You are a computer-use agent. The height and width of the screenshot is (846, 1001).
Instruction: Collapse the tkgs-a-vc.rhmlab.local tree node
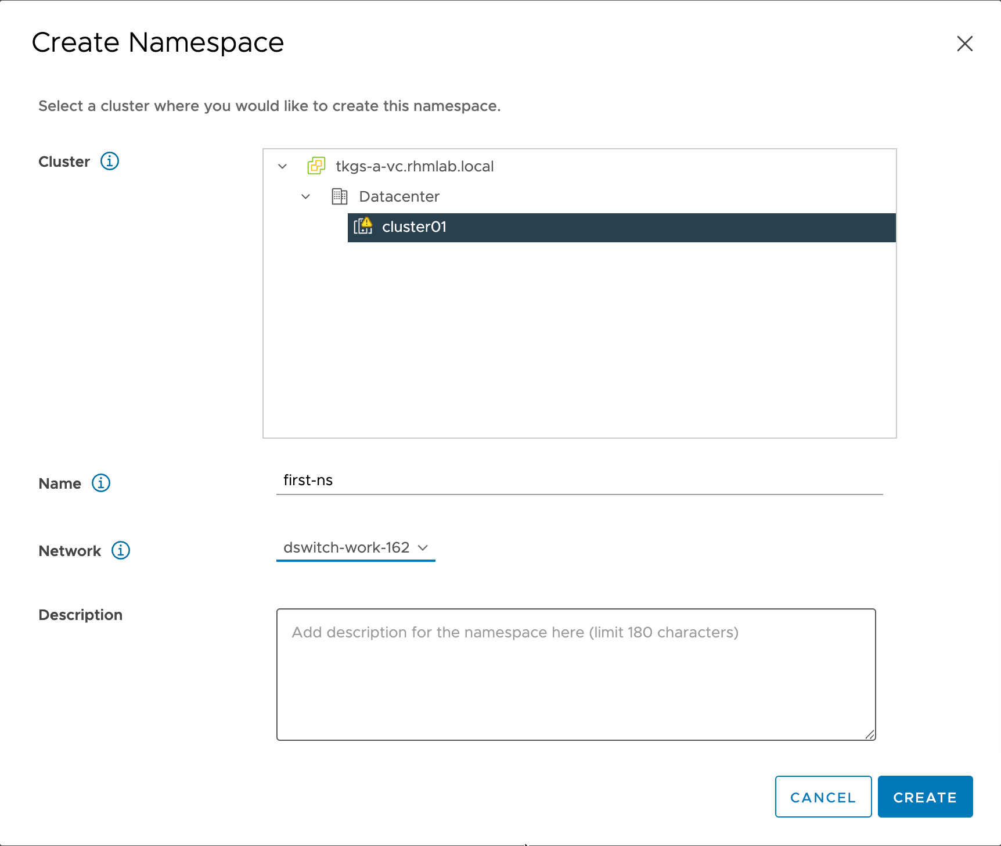283,166
